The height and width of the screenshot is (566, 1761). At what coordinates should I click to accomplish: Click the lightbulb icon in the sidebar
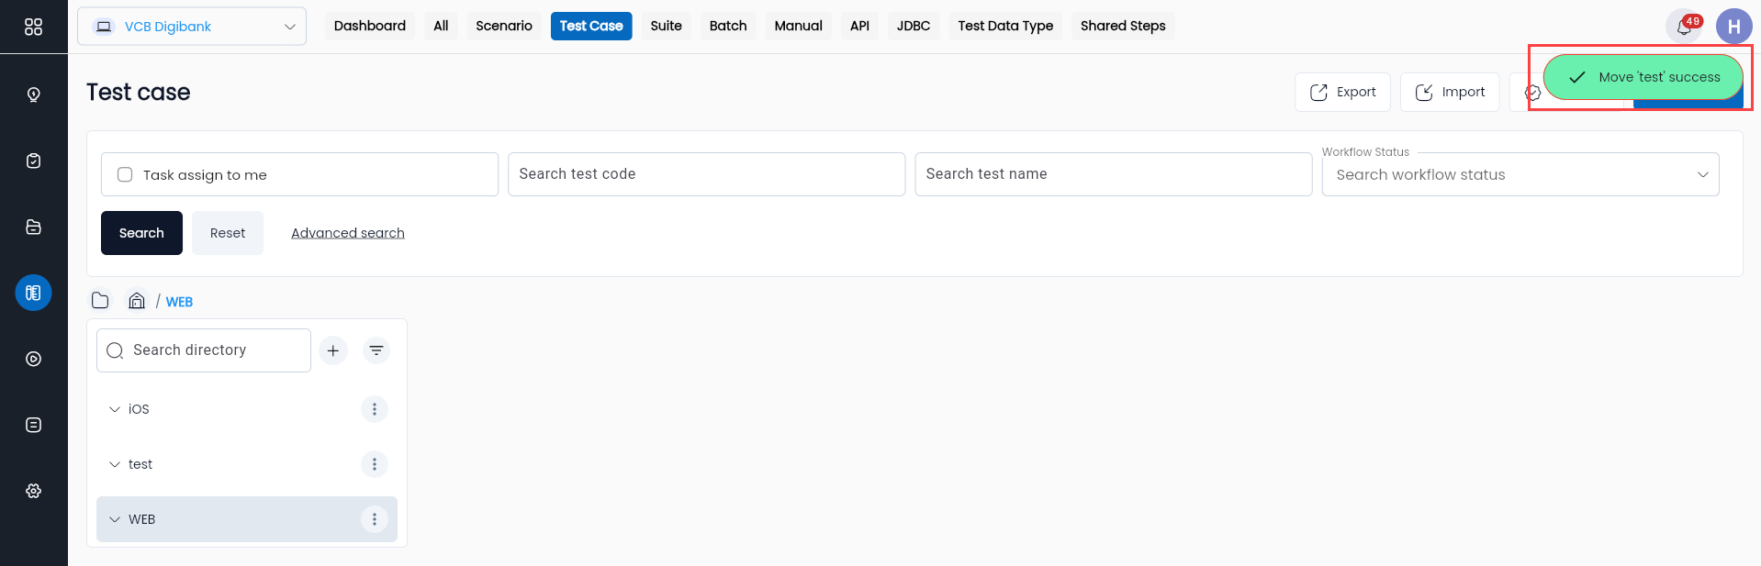pos(34,94)
